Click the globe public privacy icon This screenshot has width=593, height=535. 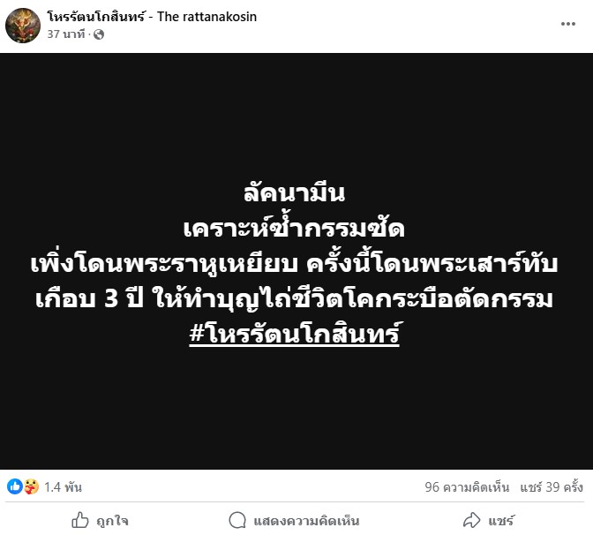point(99,34)
